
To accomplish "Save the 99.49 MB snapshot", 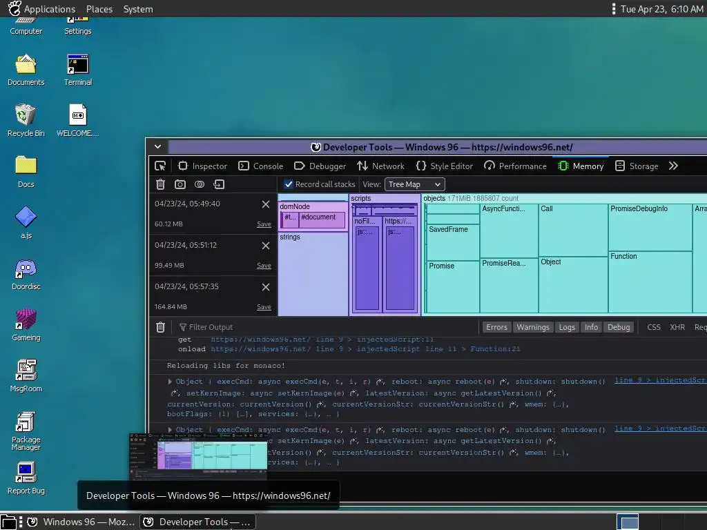I will [x=264, y=266].
